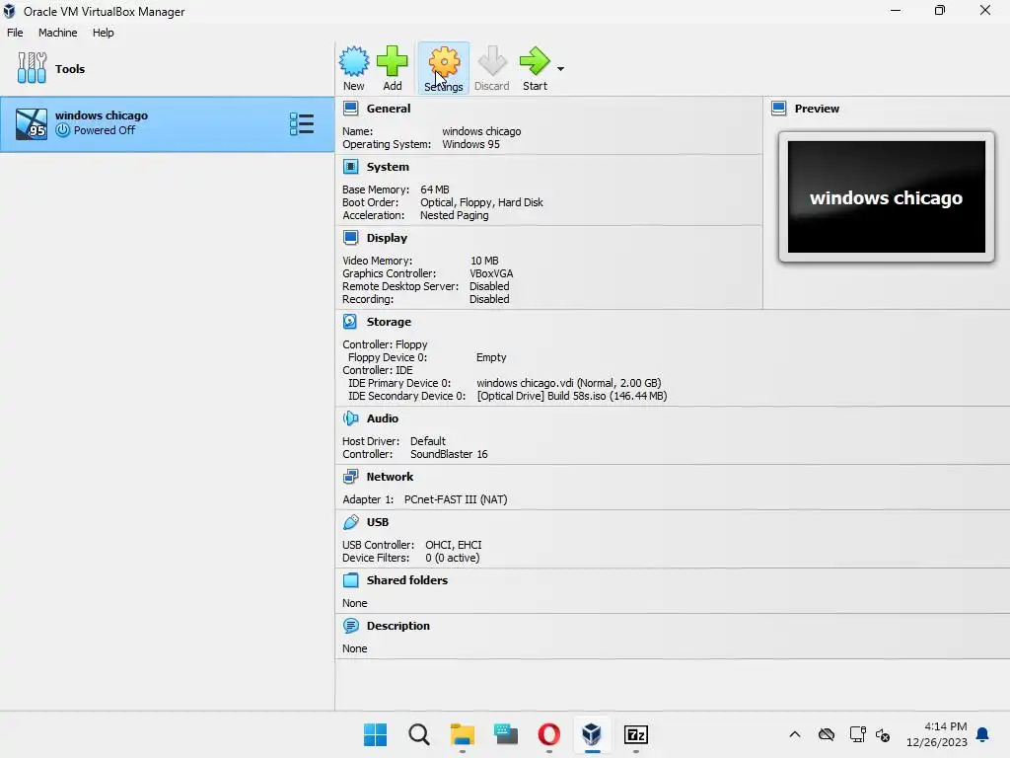Click the Display section monitor icon
This screenshot has height=758, width=1010.
[350, 238]
